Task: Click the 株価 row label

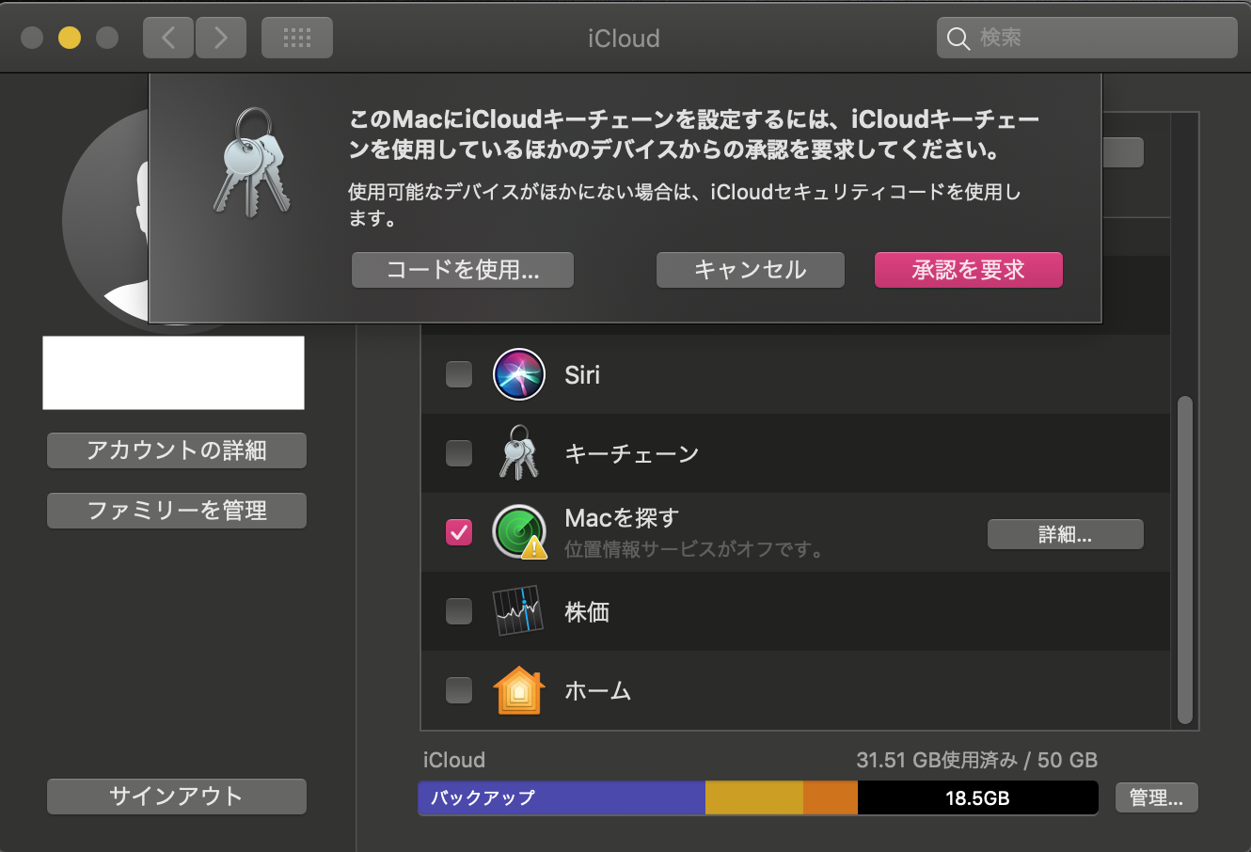Action: [587, 612]
